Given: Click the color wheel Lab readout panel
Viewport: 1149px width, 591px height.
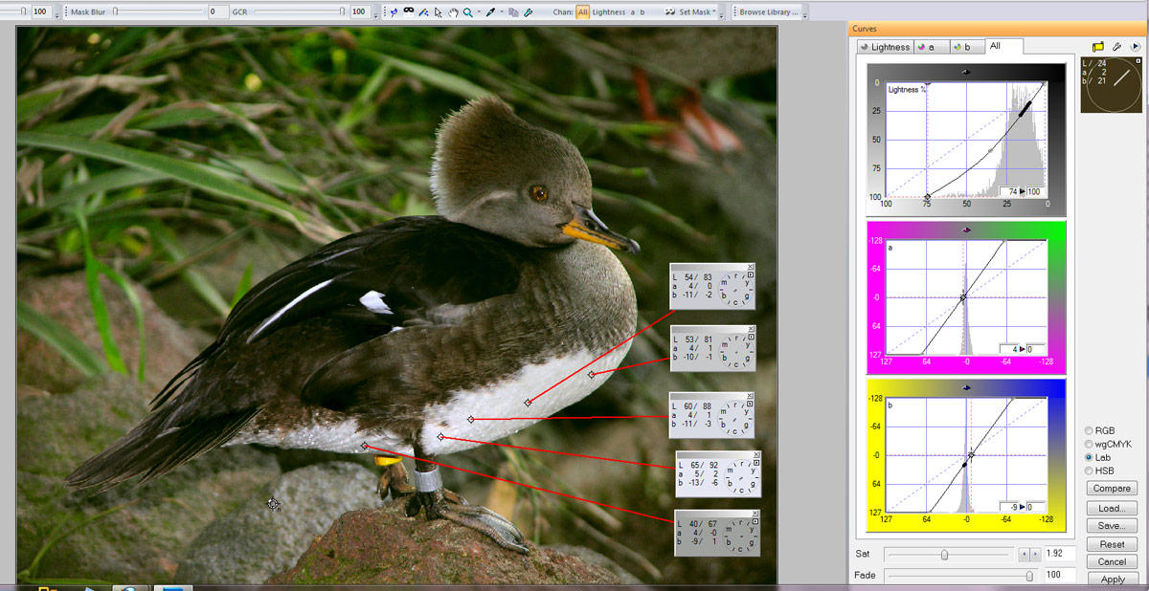Looking at the screenshot, I should [1111, 85].
